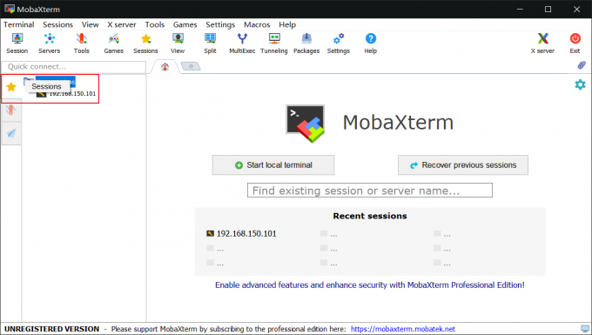Image resolution: width=592 pixels, height=335 pixels.
Task: Focus the Find existing session search field
Action: tap(370, 191)
